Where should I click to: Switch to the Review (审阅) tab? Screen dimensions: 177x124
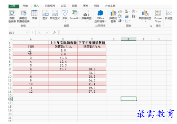[86, 6]
